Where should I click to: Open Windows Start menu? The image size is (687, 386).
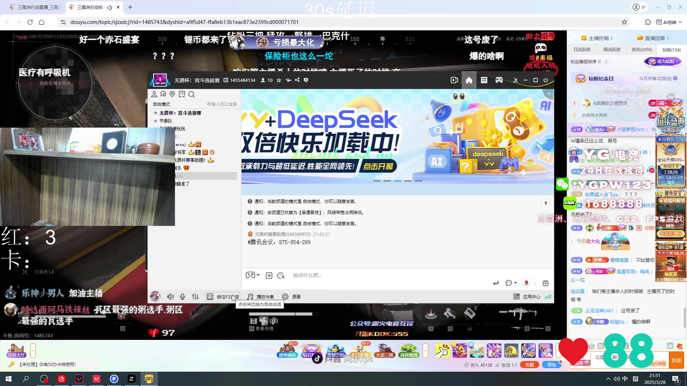pos(9,379)
